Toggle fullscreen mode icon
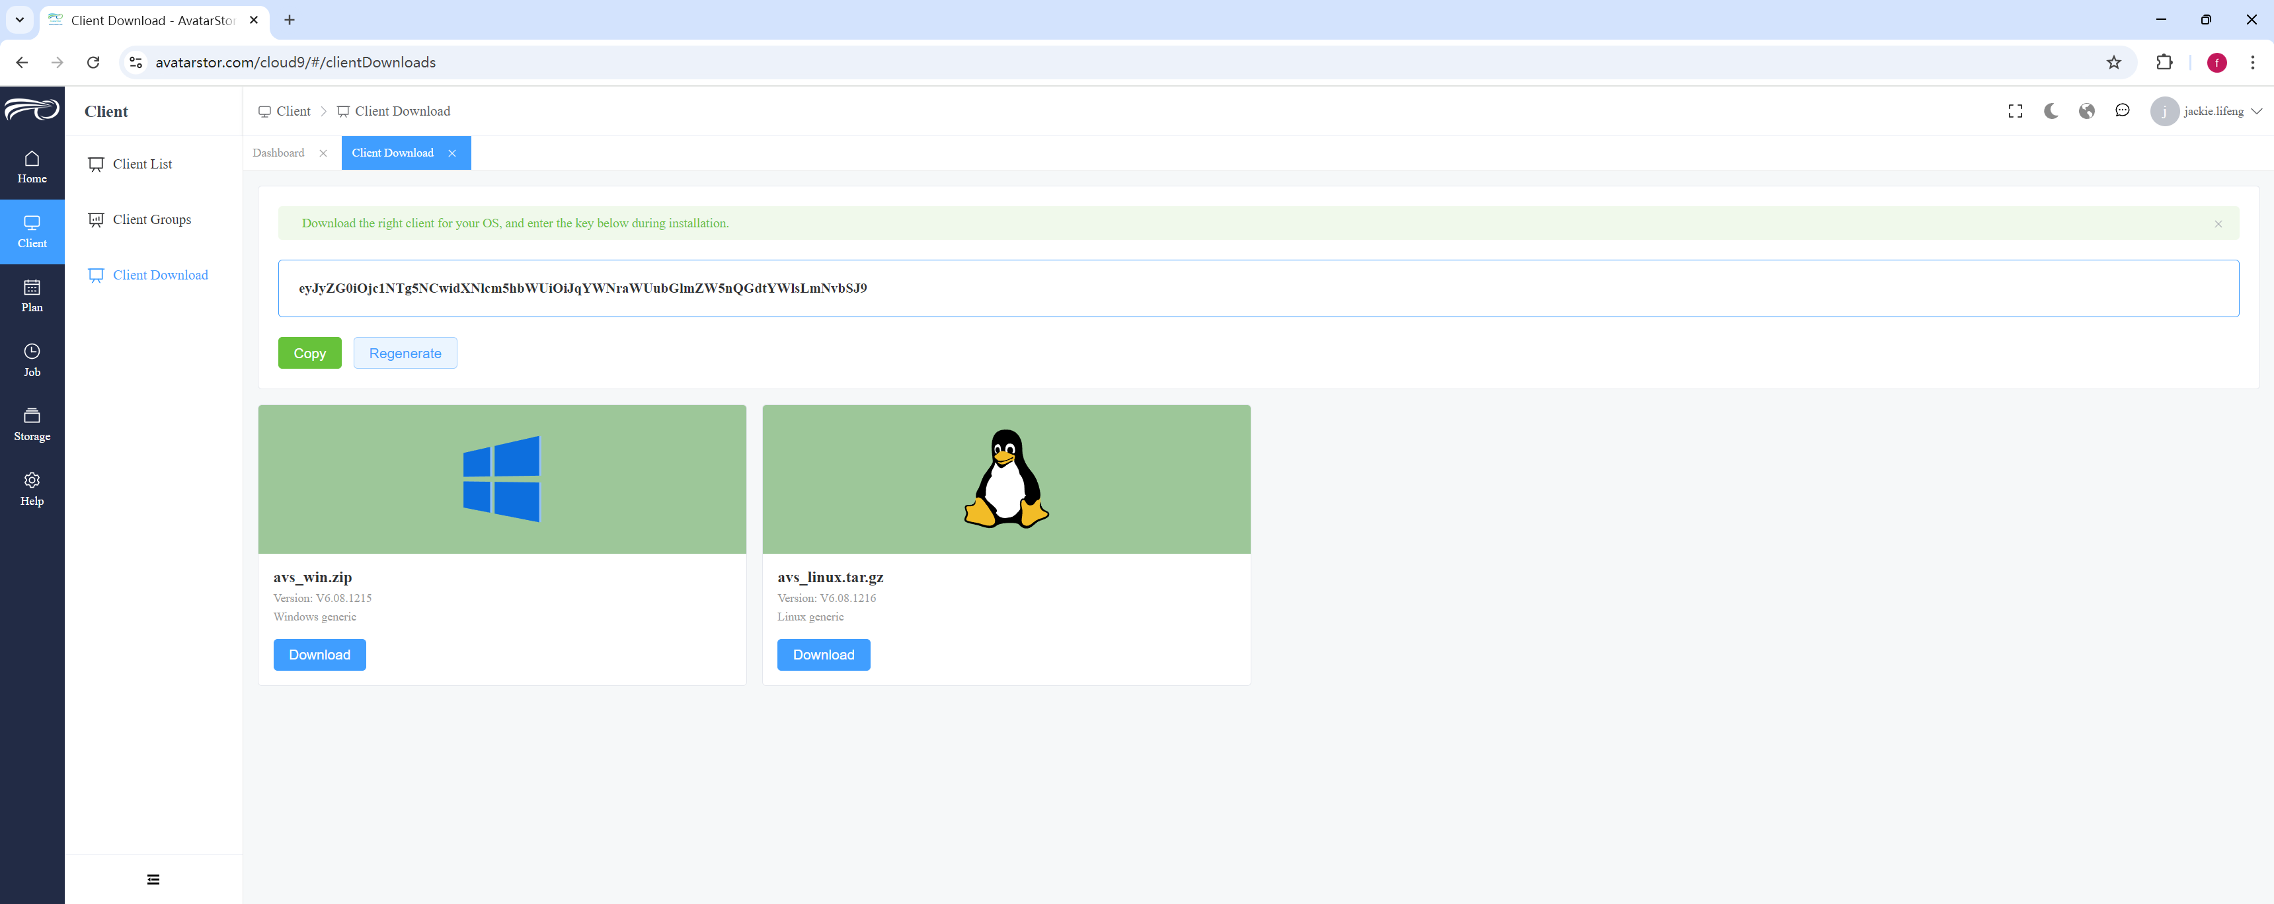The height and width of the screenshot is (904, 2274). [x=2016, y=111]
